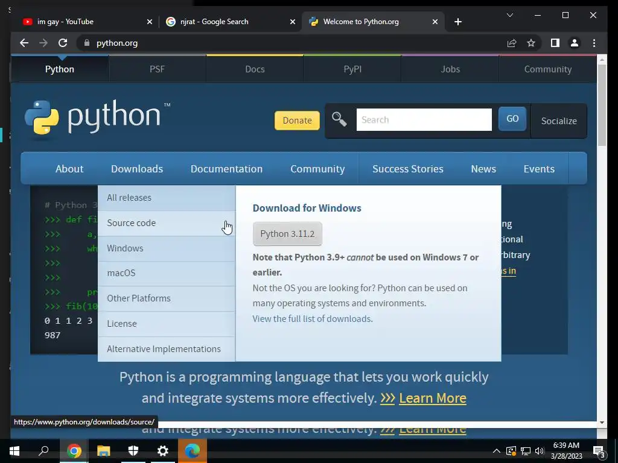The width and height of the screenshot is (618, 463).
Task: Open the Chrome three-dot menu
Action: [x=594, y=43]
